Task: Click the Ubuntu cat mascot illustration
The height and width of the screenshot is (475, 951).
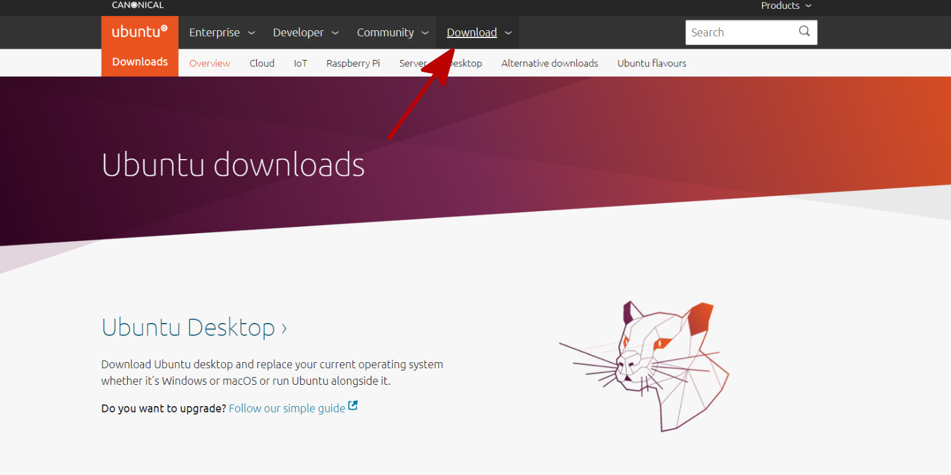Action: 644,366
